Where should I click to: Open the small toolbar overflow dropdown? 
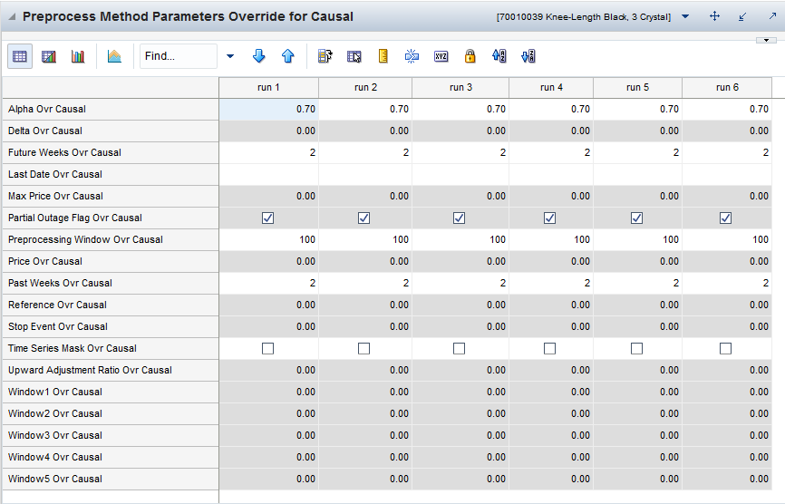766,40
